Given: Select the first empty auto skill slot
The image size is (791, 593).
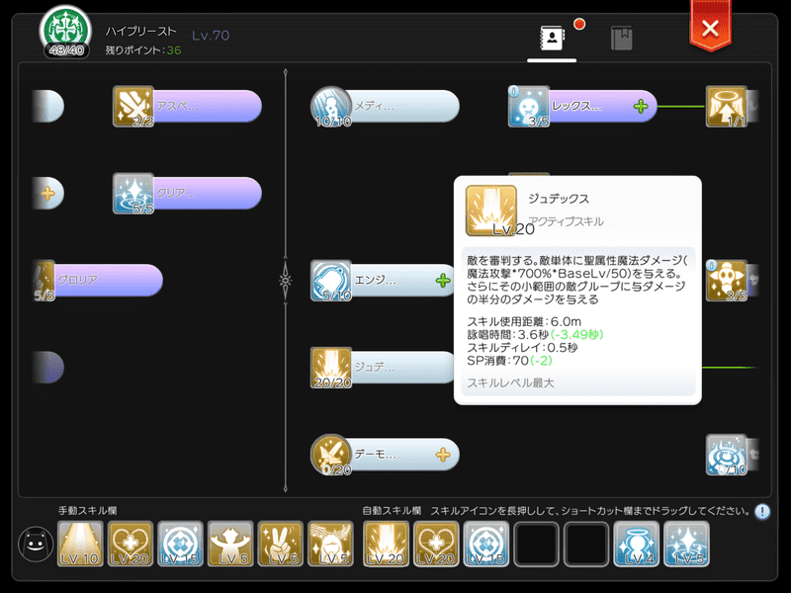Looking at the screenshot, I should [x=536, y=545].
